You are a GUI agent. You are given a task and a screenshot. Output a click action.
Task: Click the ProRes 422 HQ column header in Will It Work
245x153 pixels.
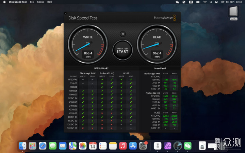point(107,73)
